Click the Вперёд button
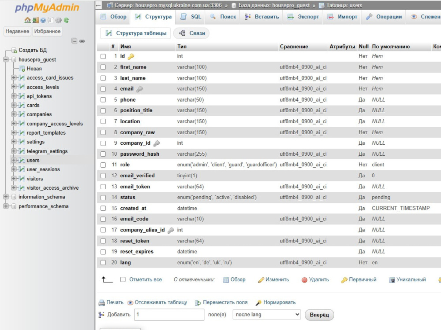441x330 pixels. tap(319, 315)
